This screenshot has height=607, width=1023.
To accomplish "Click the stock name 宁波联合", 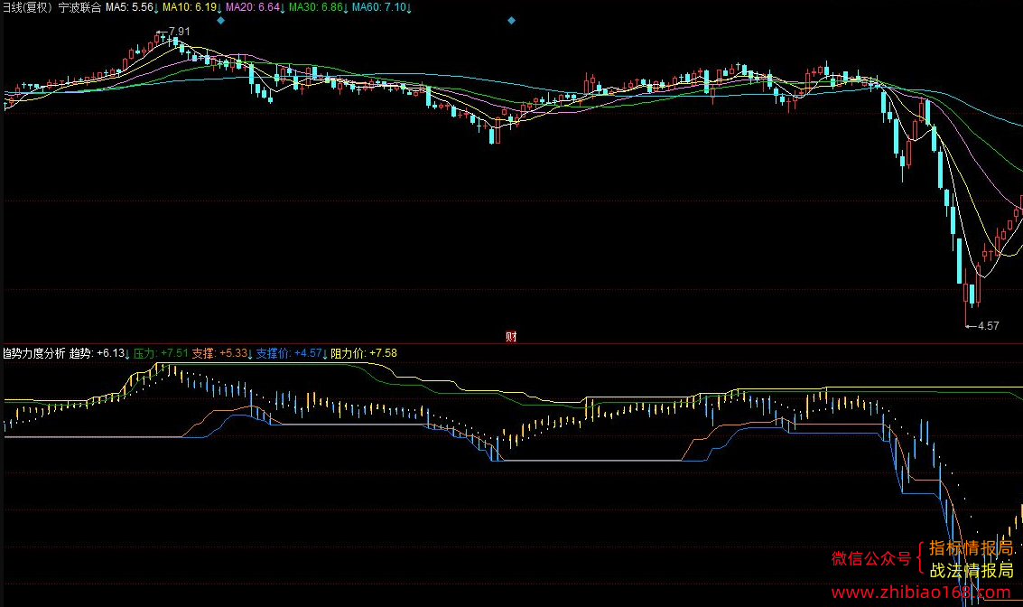I will tap(79, 8).
